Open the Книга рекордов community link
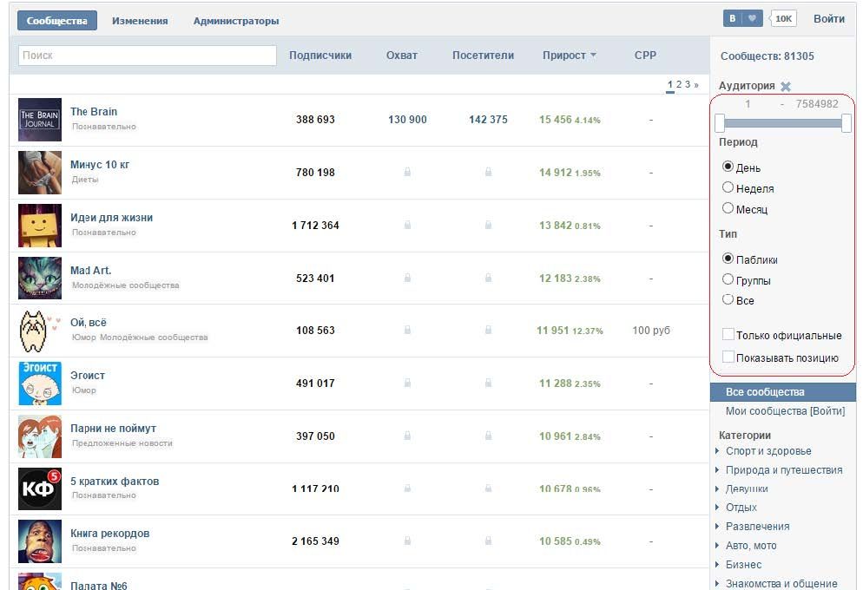This screenshot has width=863, height=590. point(110,534)
